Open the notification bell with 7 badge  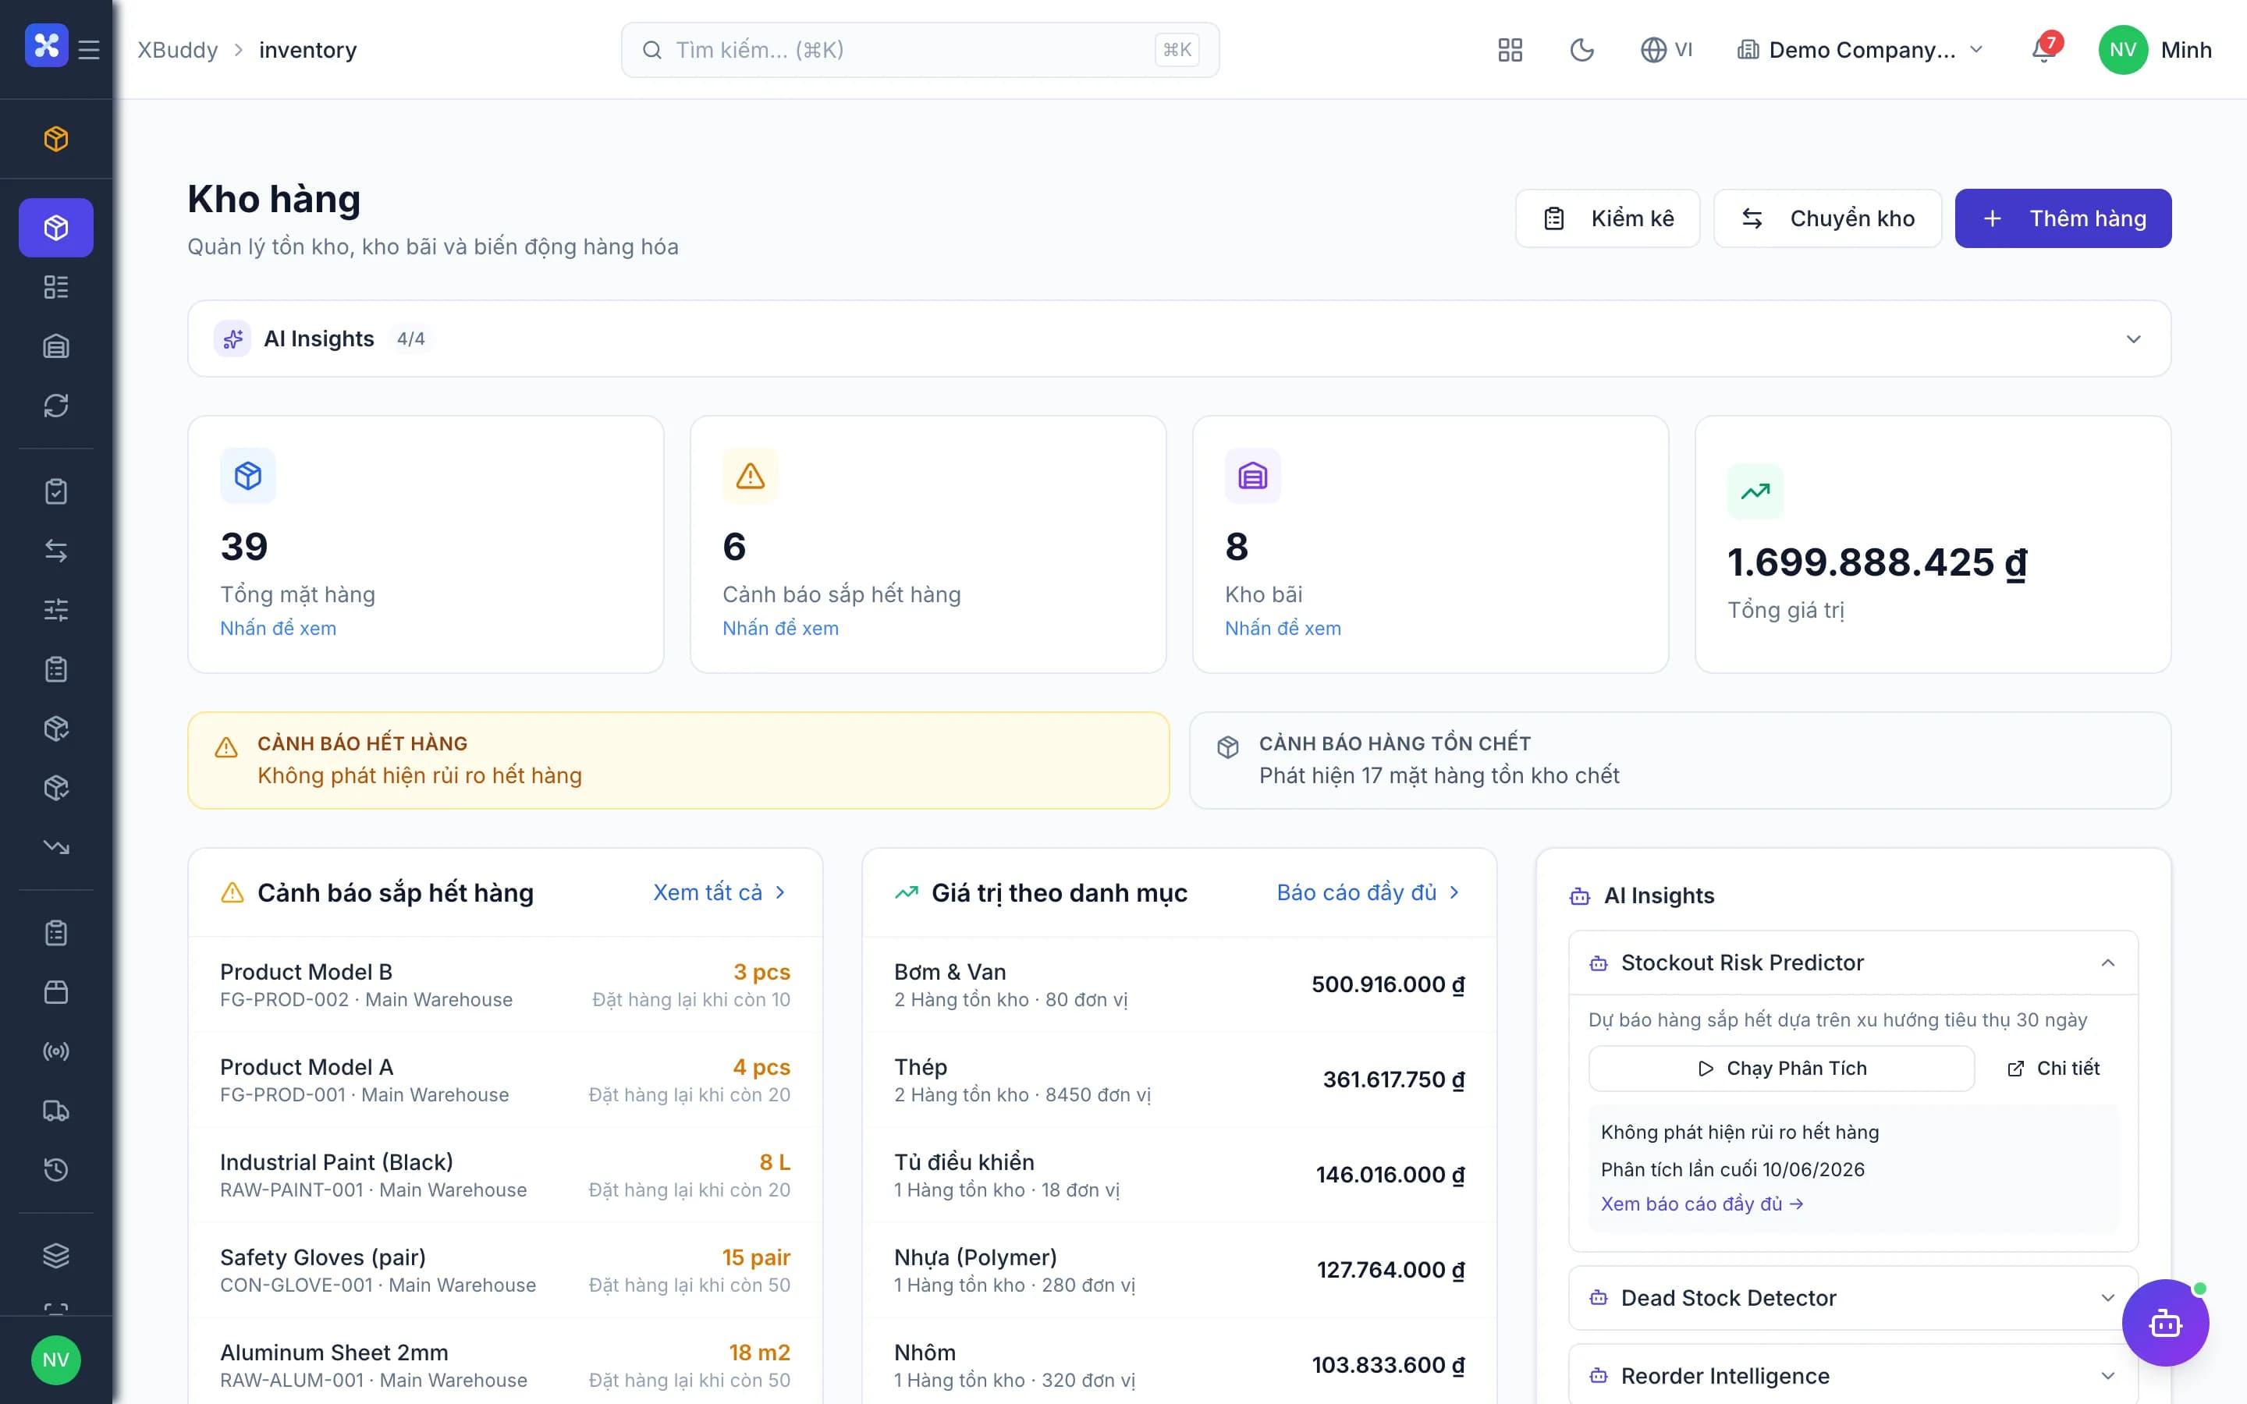(x=2043, y=49)
